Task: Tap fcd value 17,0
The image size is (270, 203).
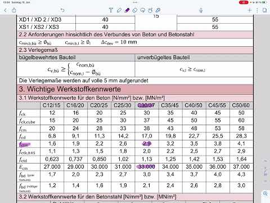Action: coord(147,136)
